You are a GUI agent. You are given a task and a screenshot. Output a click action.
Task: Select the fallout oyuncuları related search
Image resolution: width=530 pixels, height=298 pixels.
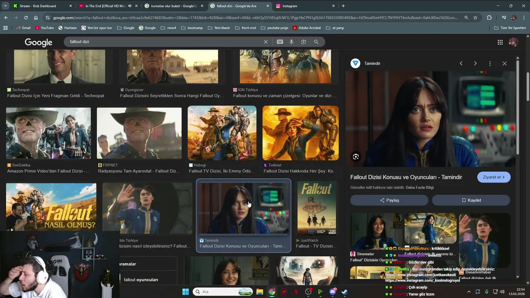click(141, 280)
